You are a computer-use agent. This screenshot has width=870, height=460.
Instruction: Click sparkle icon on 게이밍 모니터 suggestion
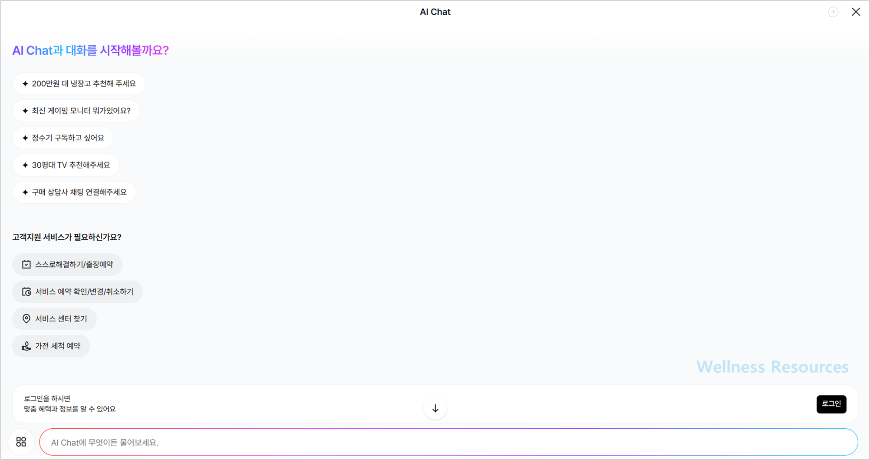click(x=25, y=111)
